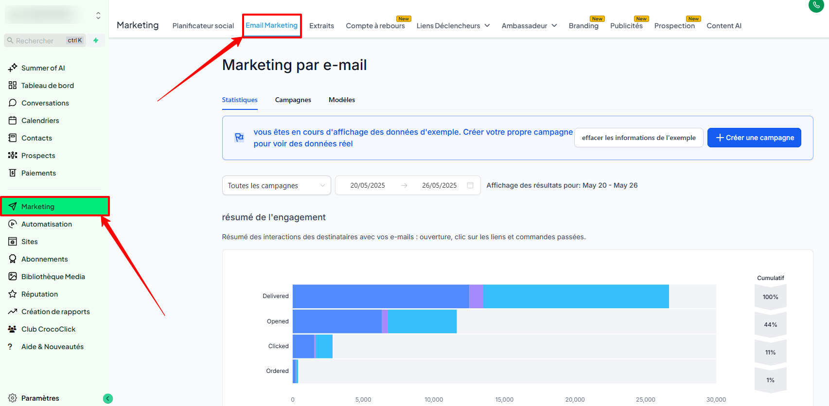829x406 pixels.
Task: Click the Bibliothèque Media image icon
Action: (x=13, y=277)
